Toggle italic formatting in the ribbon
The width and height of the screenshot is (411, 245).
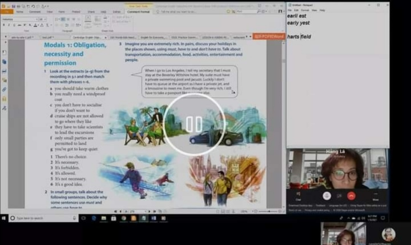(10, 25)
